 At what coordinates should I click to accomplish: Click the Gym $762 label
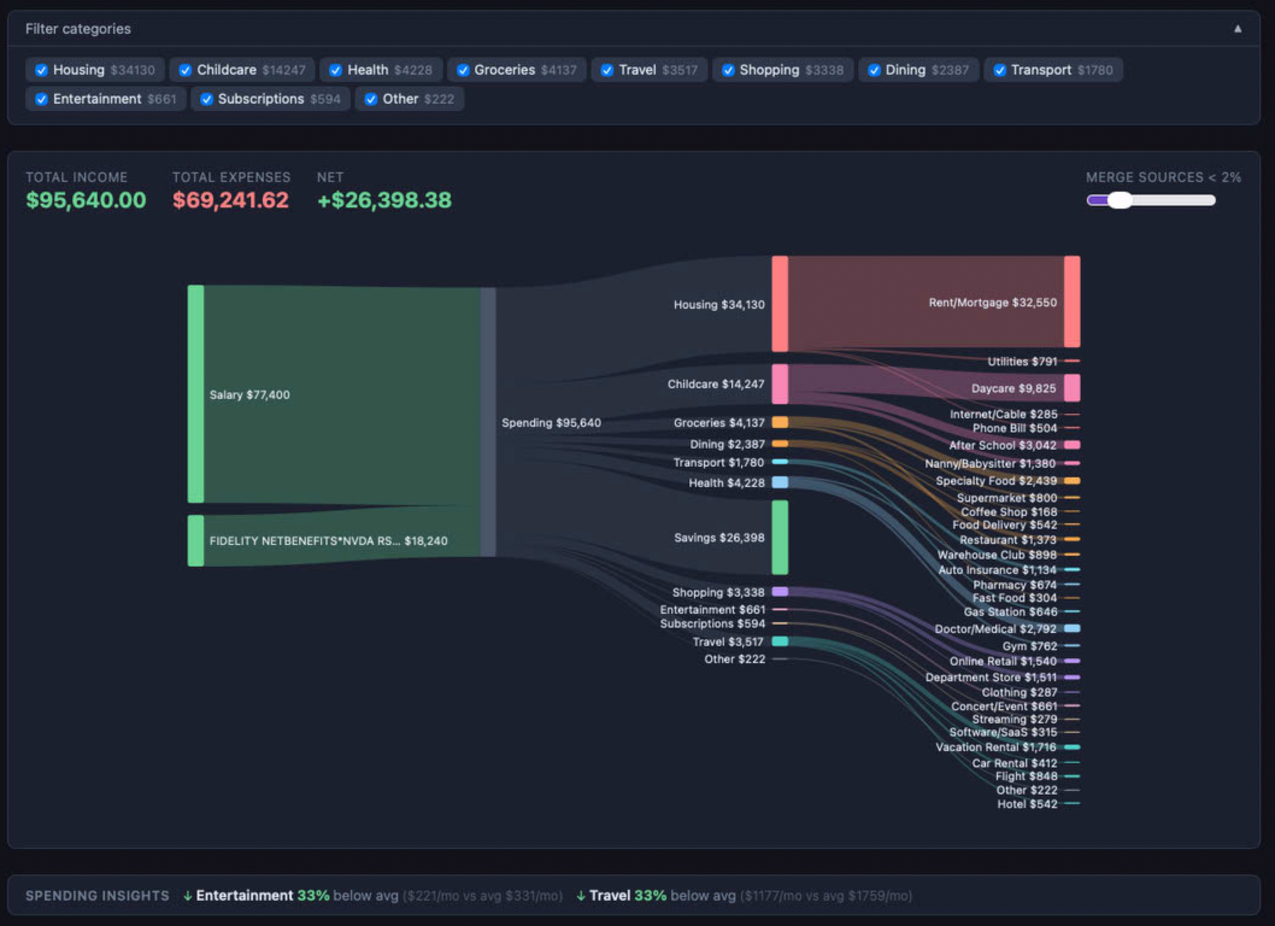(x=1030, y=646)
